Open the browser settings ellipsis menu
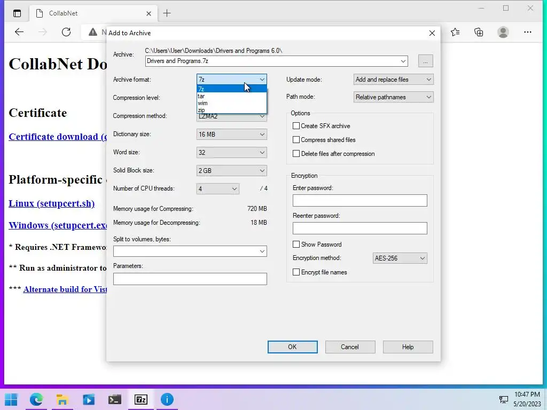 pos(527,32)
